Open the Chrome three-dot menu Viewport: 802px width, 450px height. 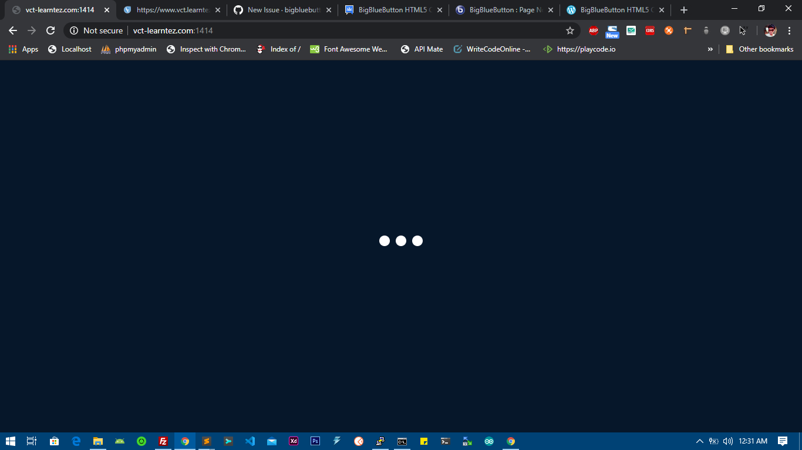790,30
